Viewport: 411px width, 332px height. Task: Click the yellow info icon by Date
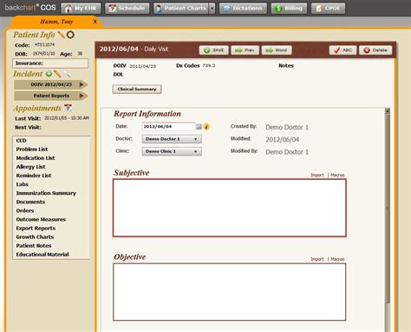click(x=206, y=127)
